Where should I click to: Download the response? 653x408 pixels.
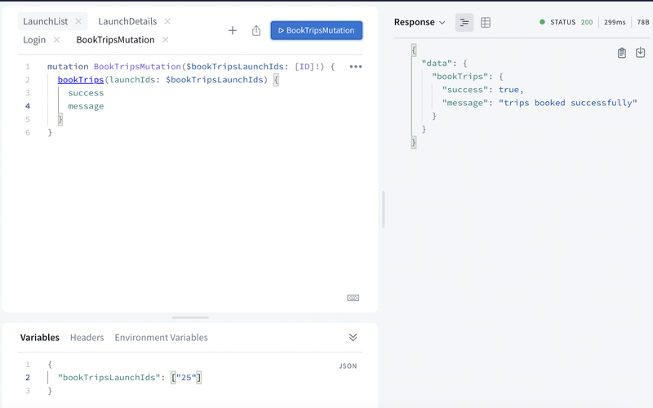[x=641, y=52]
